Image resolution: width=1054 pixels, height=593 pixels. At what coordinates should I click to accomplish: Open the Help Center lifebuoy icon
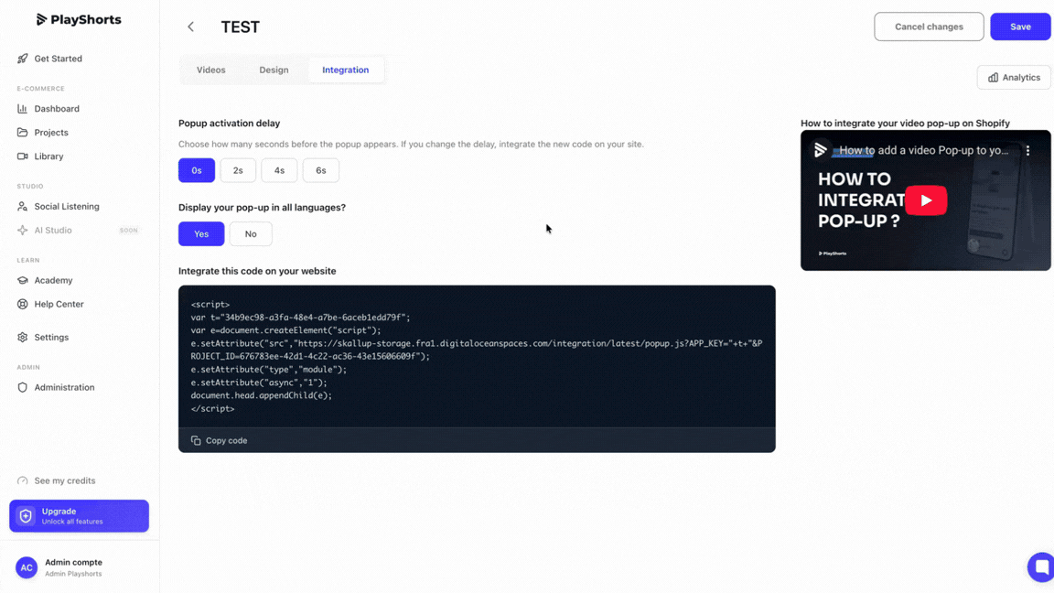click(x=22, y=304)
